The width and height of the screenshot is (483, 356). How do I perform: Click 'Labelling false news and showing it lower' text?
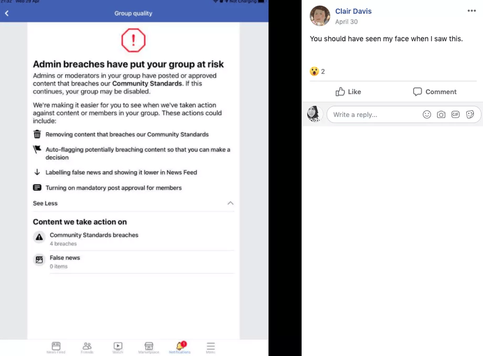point(121,172)
